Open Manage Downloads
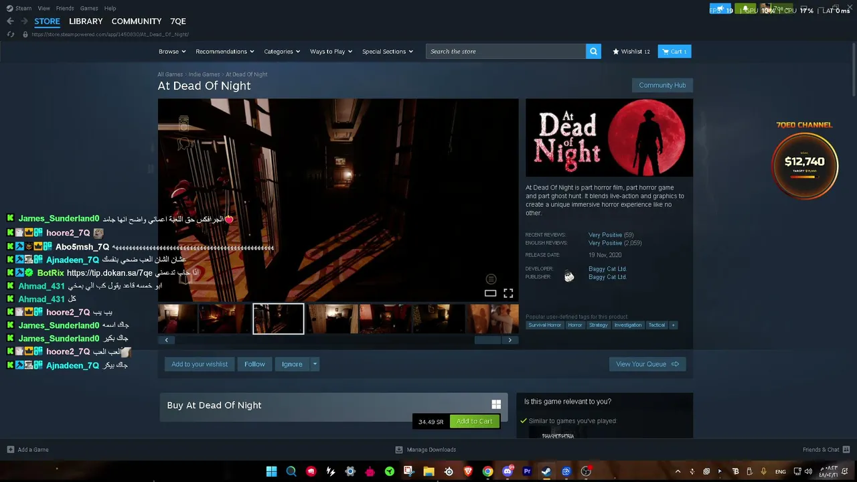This screenshot has width=857, height=482. point(426,450)
